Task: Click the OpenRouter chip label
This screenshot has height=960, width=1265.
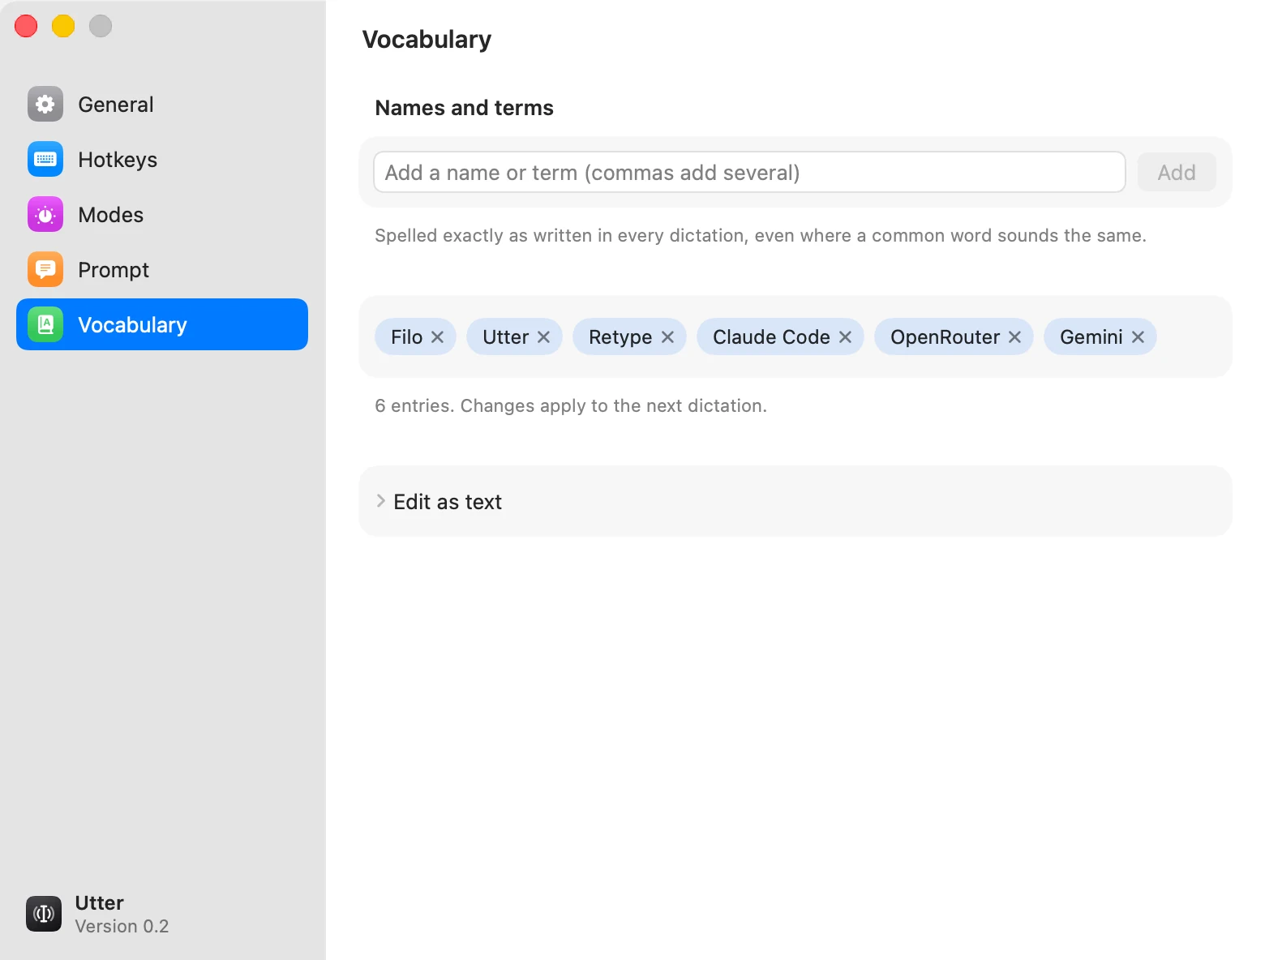Action: point(945,336)
